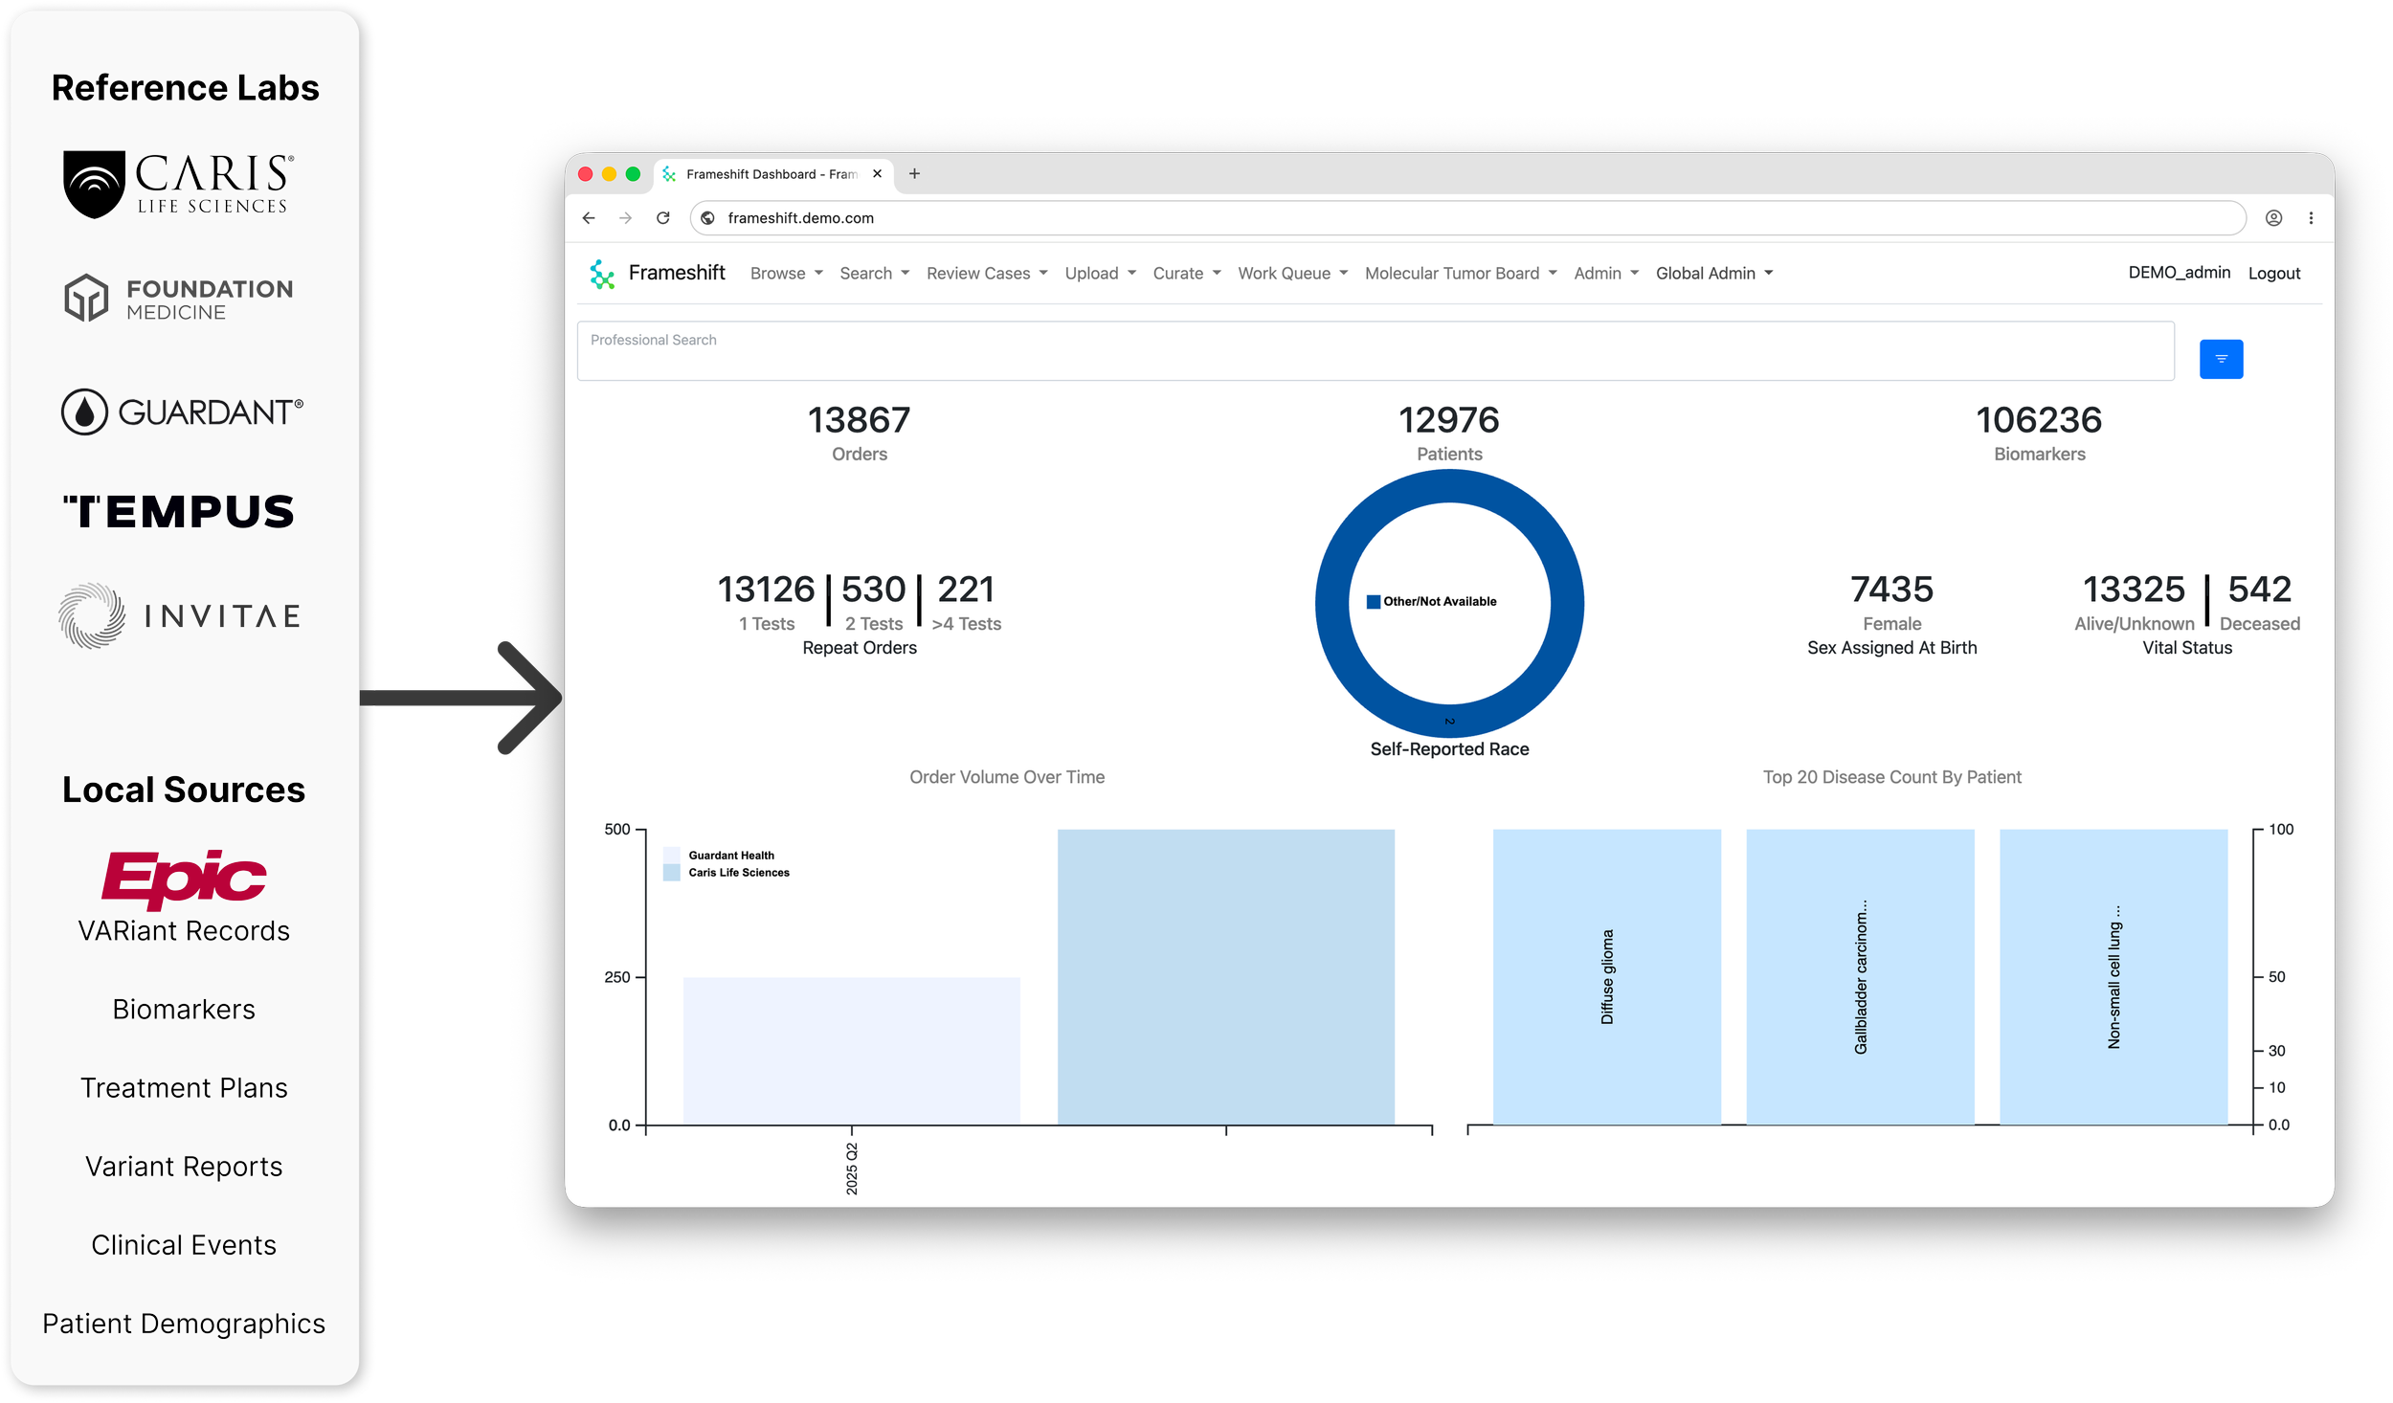2393x1403 pixels.
Task: Focus the Professional Search field
Action: pos(1375,351)
